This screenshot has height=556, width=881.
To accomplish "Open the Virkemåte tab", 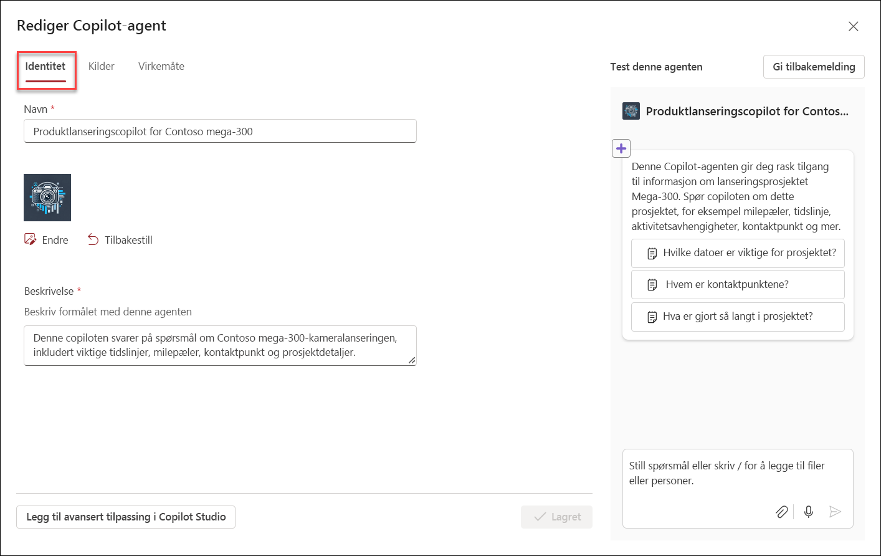I will [161, 66].
